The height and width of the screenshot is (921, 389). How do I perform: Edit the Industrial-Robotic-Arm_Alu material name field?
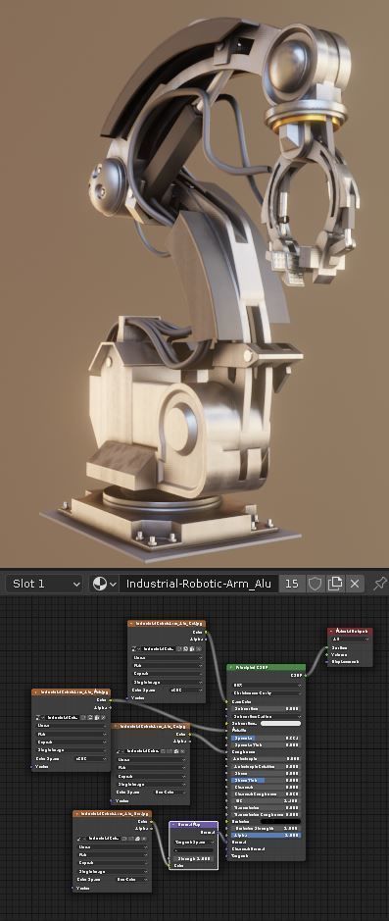pyautogui.click(x=198, y=584)
